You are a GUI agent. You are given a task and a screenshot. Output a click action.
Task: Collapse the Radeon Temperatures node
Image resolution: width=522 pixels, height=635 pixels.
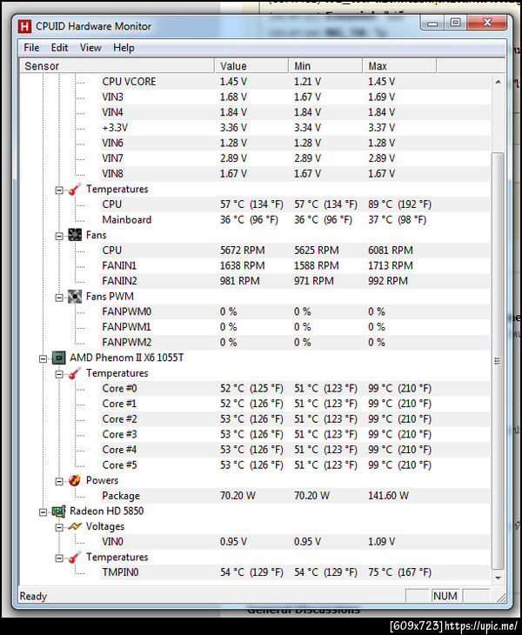coord(59,558)
